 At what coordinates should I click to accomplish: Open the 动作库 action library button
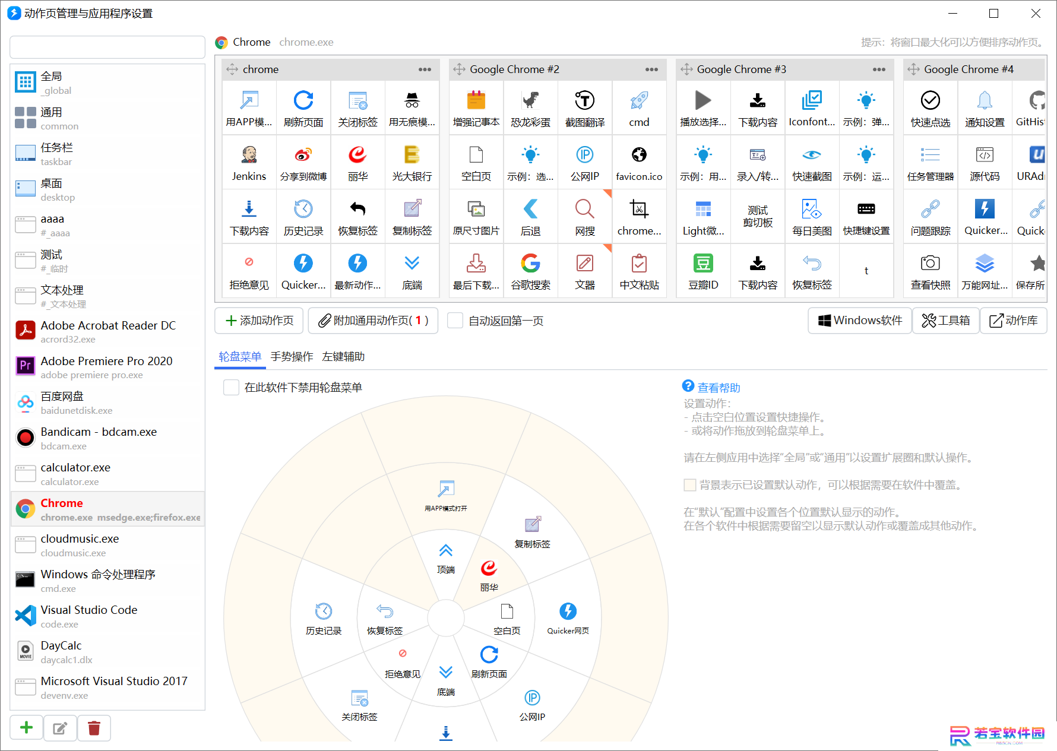tap(1013, 321)
